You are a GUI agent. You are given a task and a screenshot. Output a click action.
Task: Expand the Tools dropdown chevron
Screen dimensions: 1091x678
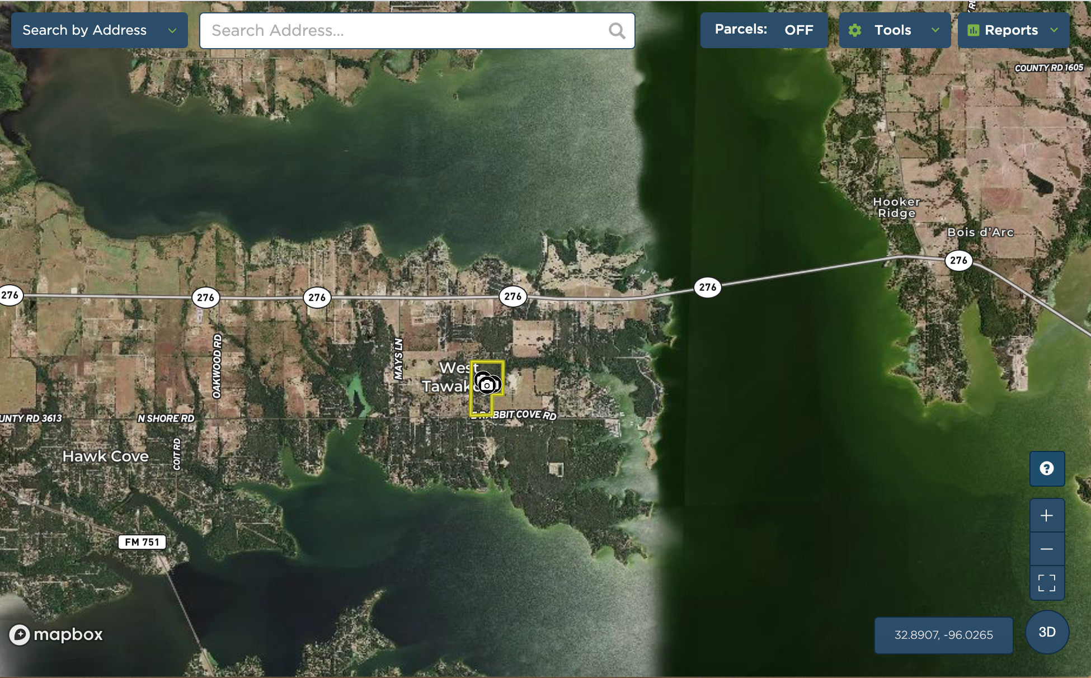pyautogui.click(x=935, y=30)
